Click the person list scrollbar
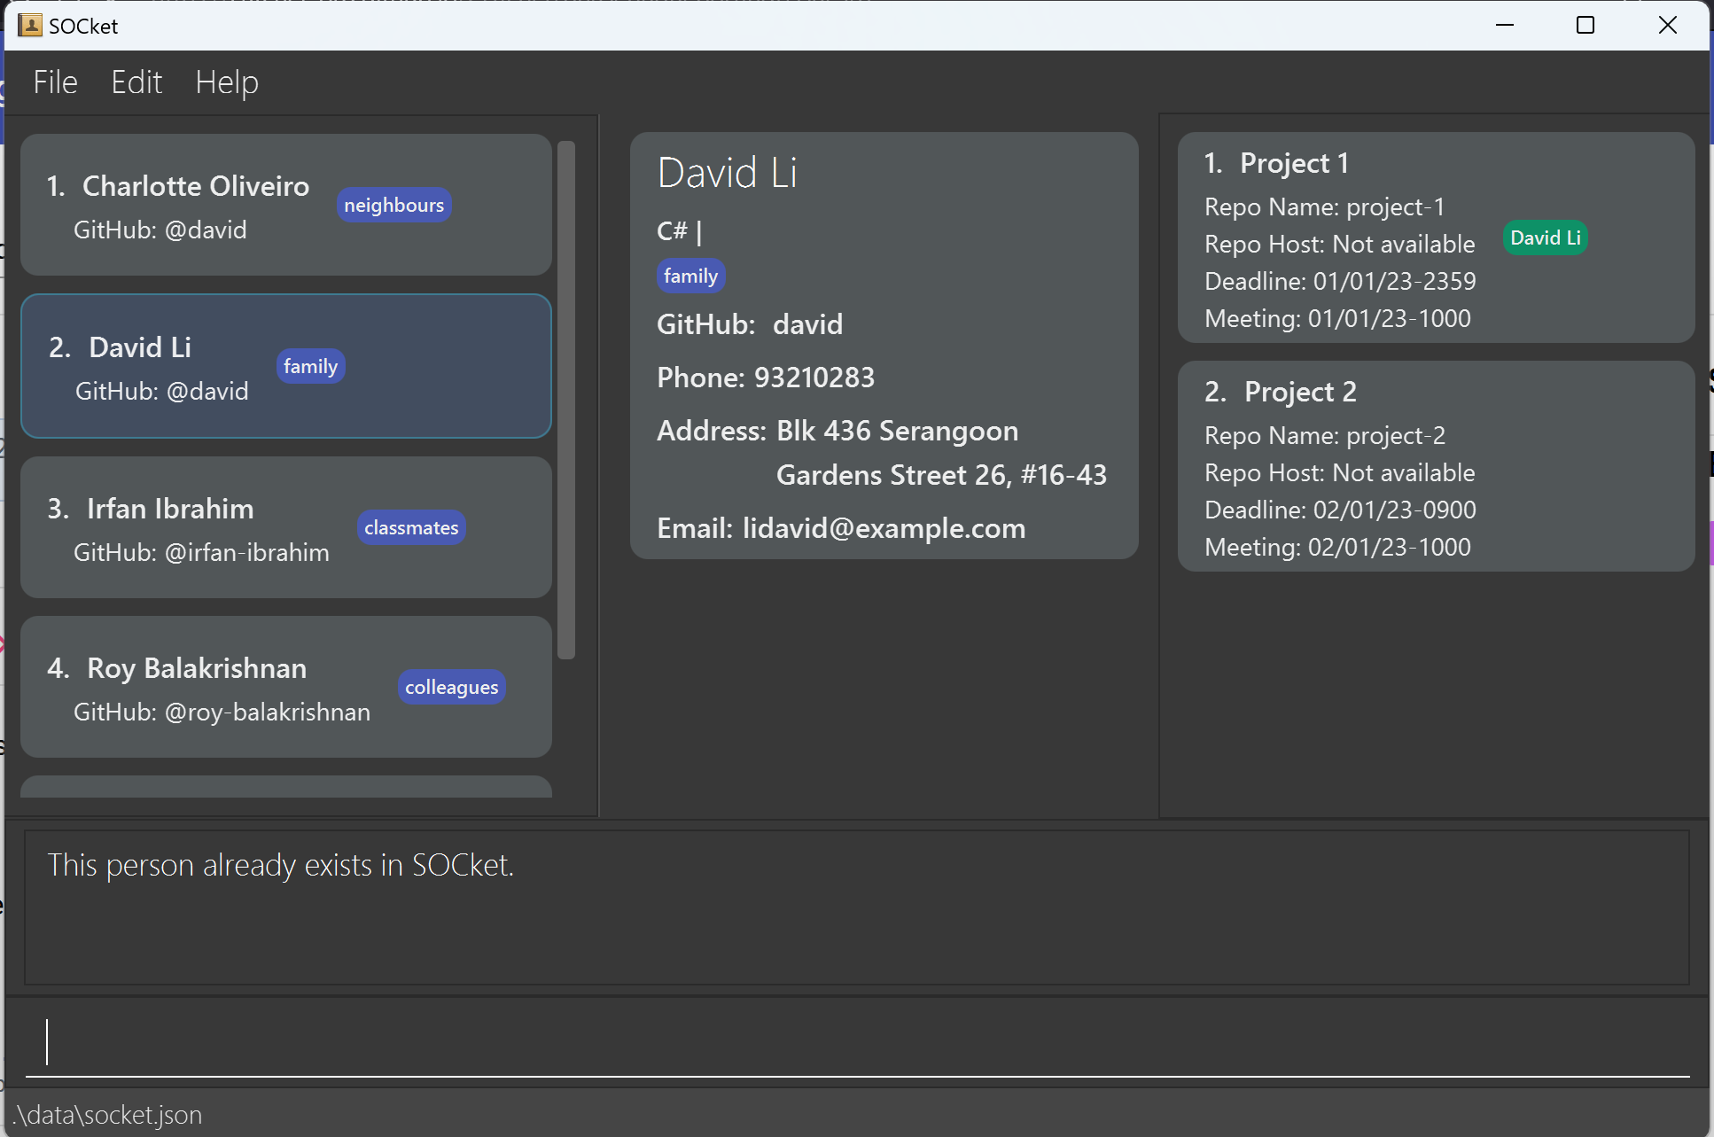This screenshot has width=1714, height=1137. tap(566, 399)
